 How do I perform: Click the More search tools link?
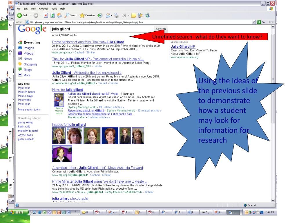29,109
